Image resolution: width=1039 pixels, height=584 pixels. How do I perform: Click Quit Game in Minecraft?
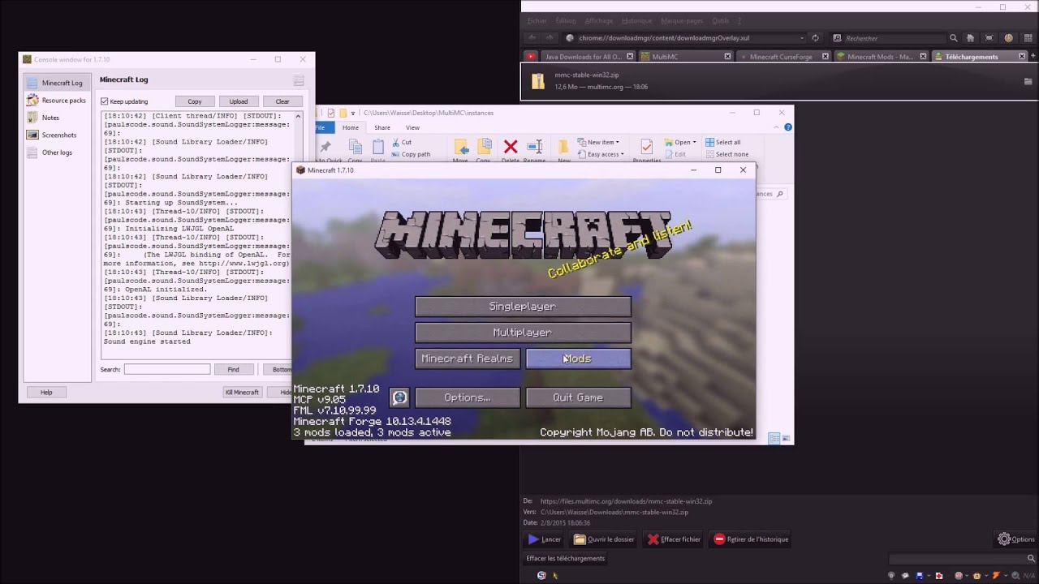tap(578, 397)
